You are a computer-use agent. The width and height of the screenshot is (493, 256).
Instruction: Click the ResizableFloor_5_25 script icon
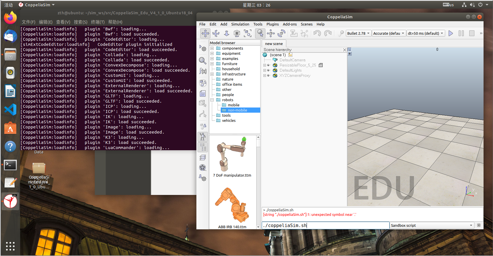[x=321, y=65]
